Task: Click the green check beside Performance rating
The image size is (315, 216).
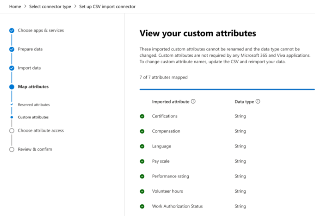Action: (x=142, y=176)
